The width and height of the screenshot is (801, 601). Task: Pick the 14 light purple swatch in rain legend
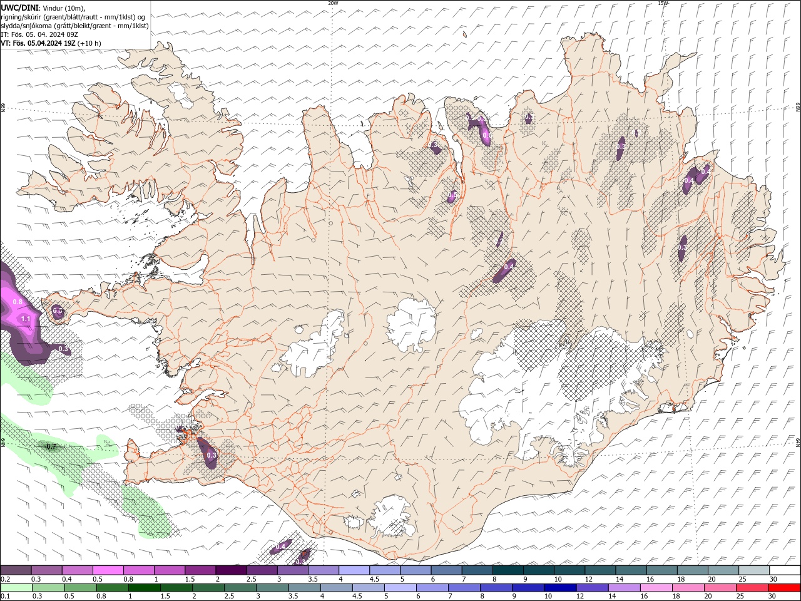(x=625, y=588)
